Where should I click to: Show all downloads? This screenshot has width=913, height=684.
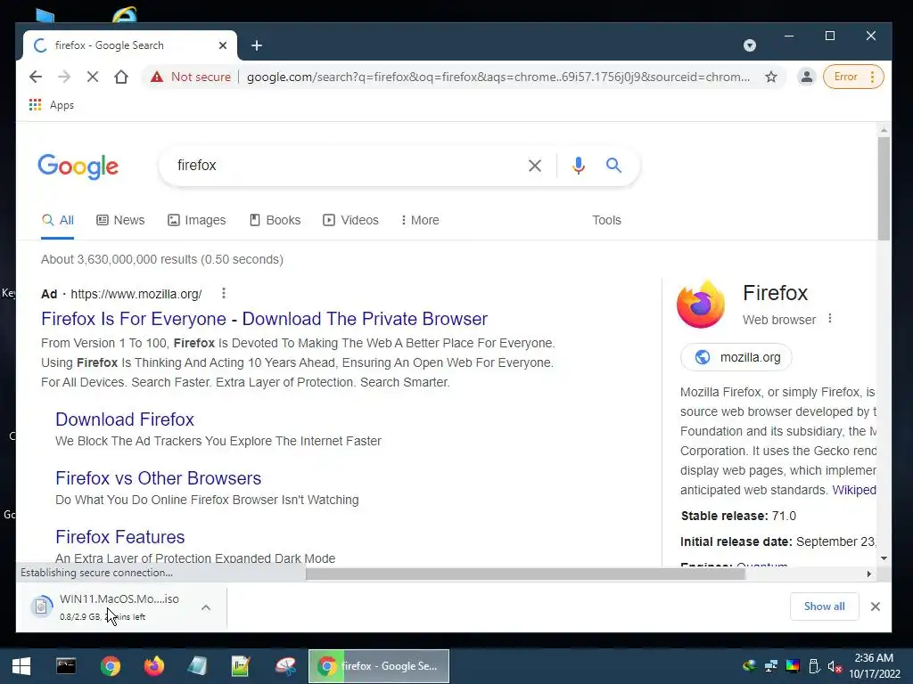tap(824, 607)
